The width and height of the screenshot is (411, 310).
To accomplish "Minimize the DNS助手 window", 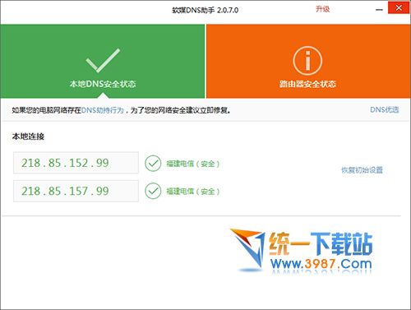I will pos(379,9).
